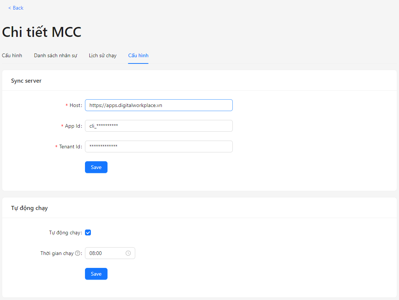The height and width of the screenshot is (300, 399).
Task: Click the Sync server section heading
Action: click(x=26, y=80)
